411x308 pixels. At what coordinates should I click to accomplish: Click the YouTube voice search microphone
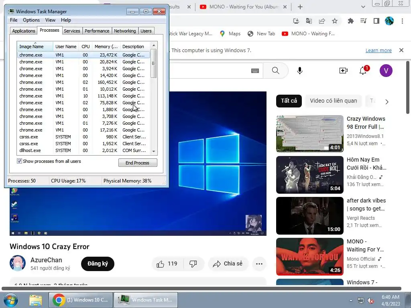point(299,71)
